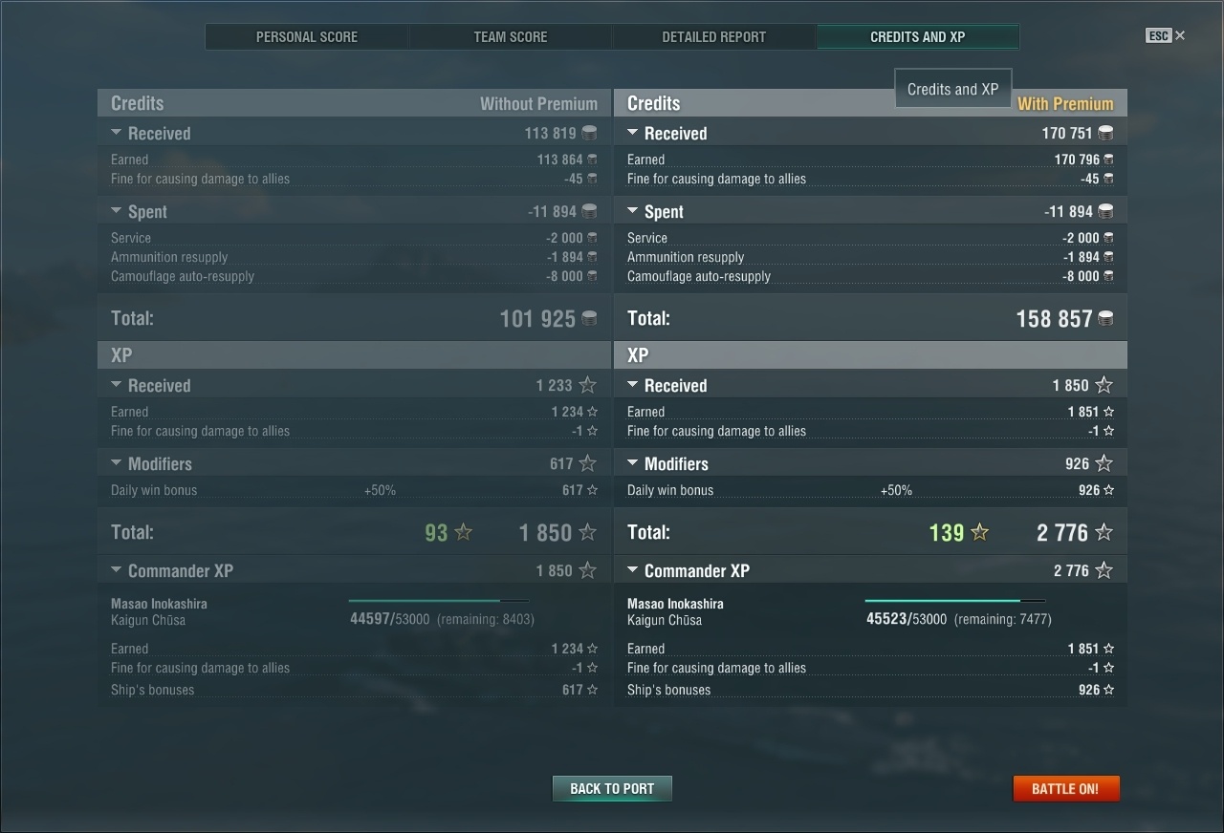Screen dimensions: 1224x833
Task: Switch to the Personal Score tab
Action: pyautogui.click(x=307, y=37)
